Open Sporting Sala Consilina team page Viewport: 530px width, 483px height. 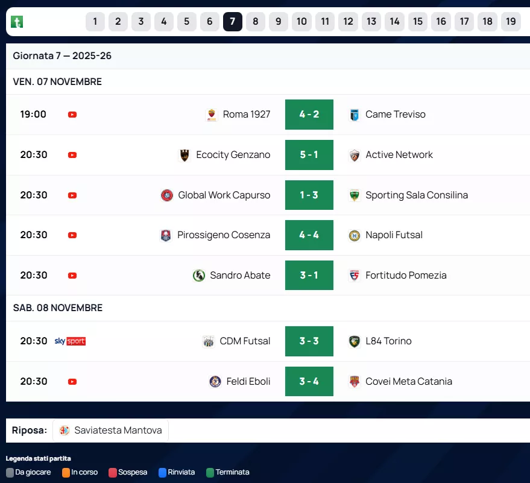pyautogui.click(x=416, y=195)
